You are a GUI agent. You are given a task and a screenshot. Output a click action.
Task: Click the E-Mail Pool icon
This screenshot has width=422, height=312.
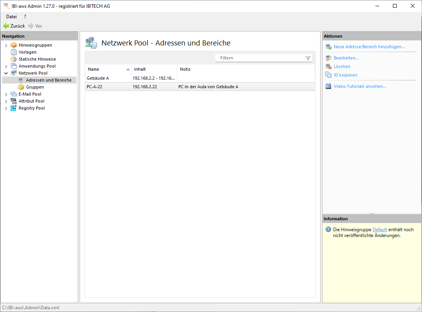point(14,94)
